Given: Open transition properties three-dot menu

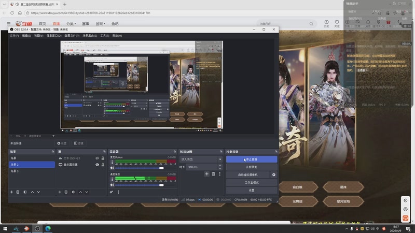Looking at the screenshot, I should [219, 174].
